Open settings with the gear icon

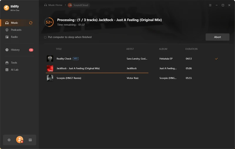(x=9, y=140)
